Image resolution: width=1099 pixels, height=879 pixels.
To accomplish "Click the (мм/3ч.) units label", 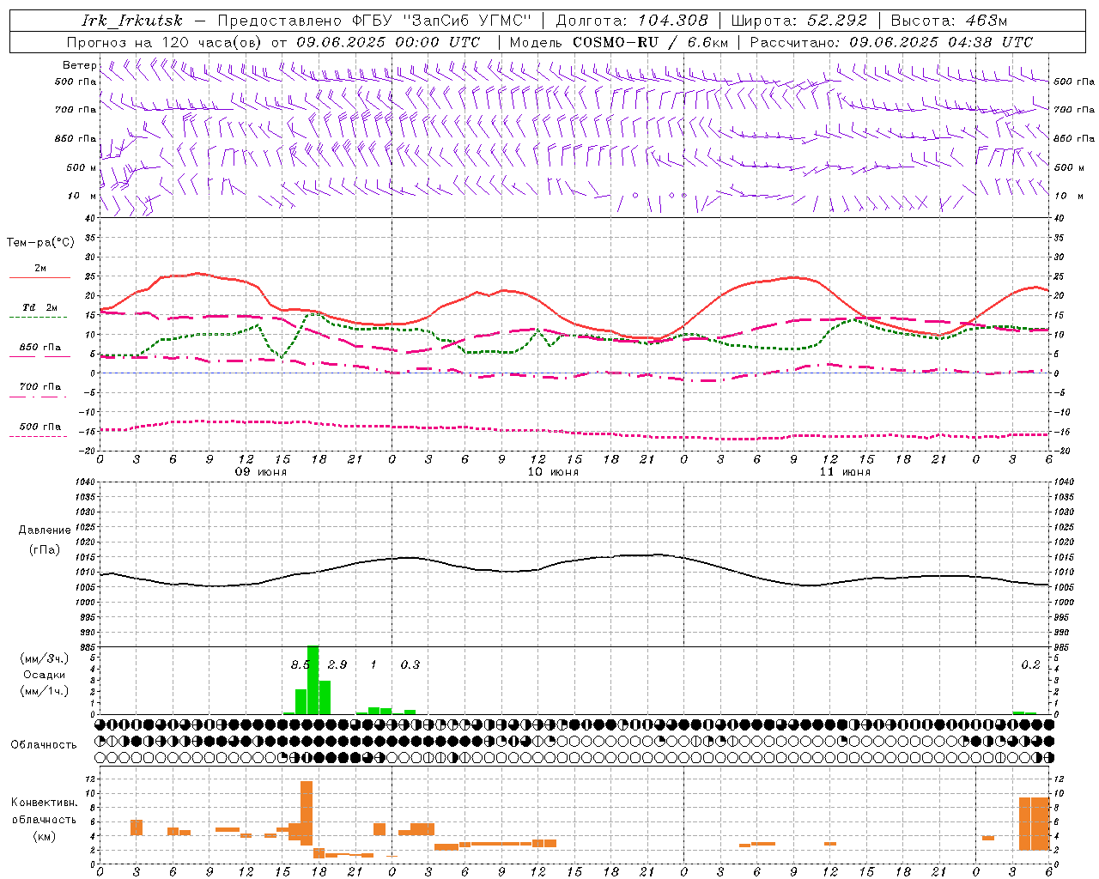I will (x=45, y=658).
